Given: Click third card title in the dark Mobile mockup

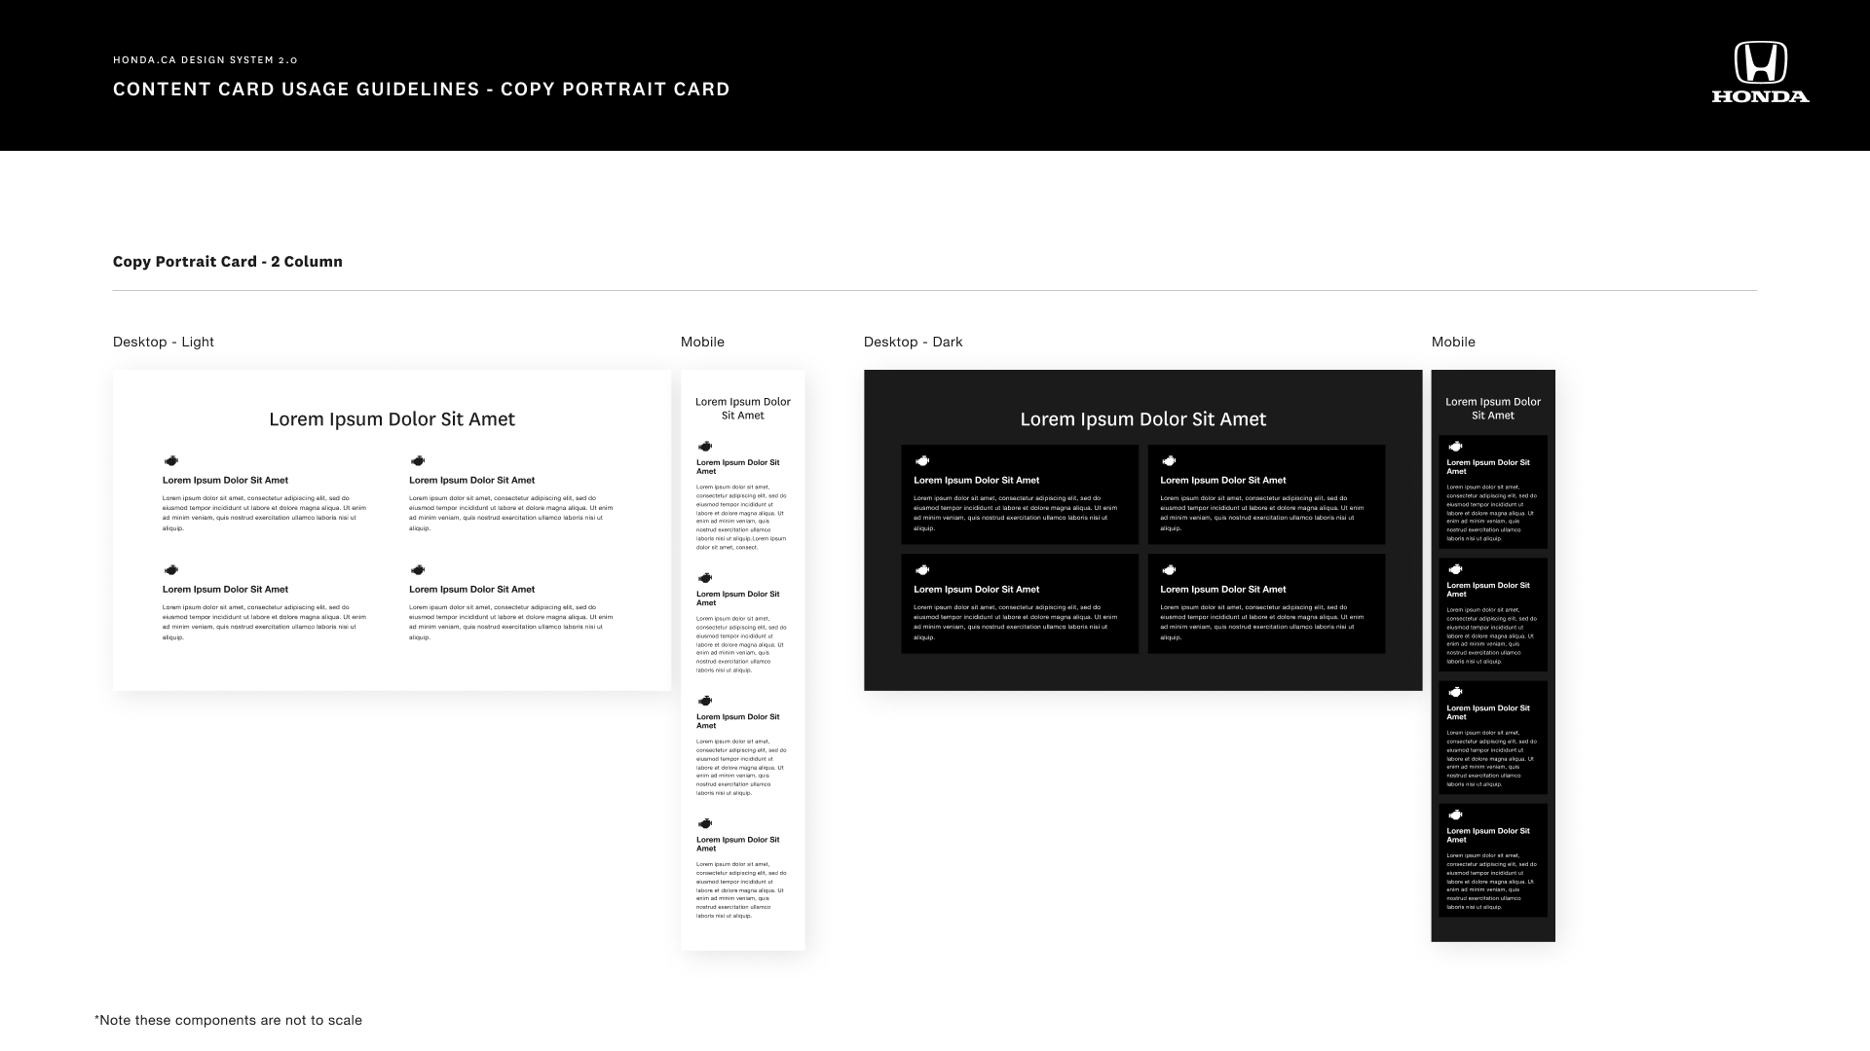Looking at the screenshot, I should 1488,712.
